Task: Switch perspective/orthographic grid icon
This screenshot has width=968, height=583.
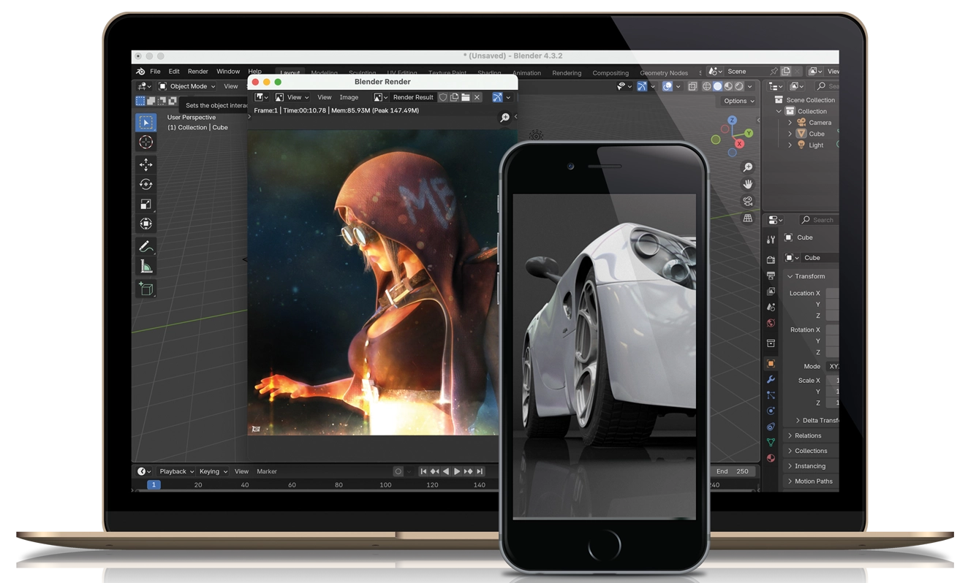Action: click(747, 218)
